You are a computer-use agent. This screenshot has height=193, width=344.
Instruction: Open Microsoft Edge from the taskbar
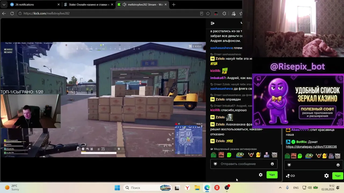(207, 188)
